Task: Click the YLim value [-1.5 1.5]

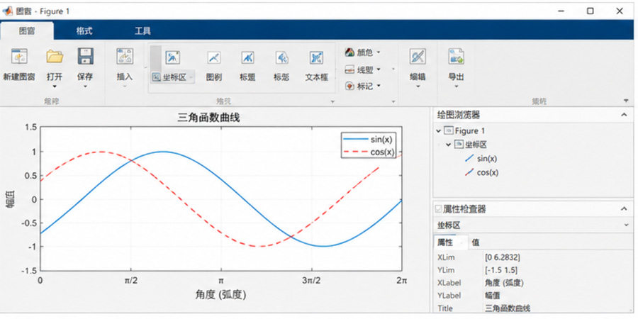Action: 501,270
